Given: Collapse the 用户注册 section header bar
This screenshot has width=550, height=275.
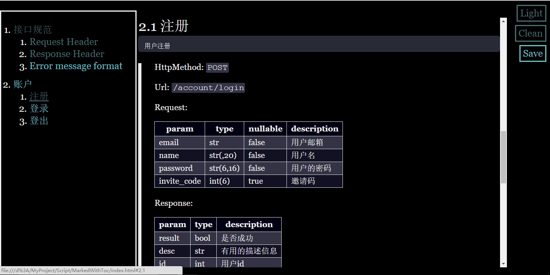Looking at the screenshot, I should click(x=318, y=44).
